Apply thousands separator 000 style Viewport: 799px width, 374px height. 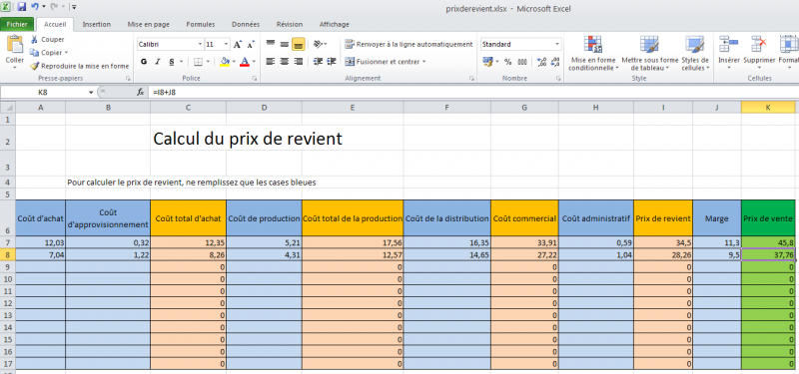[522, 62]
